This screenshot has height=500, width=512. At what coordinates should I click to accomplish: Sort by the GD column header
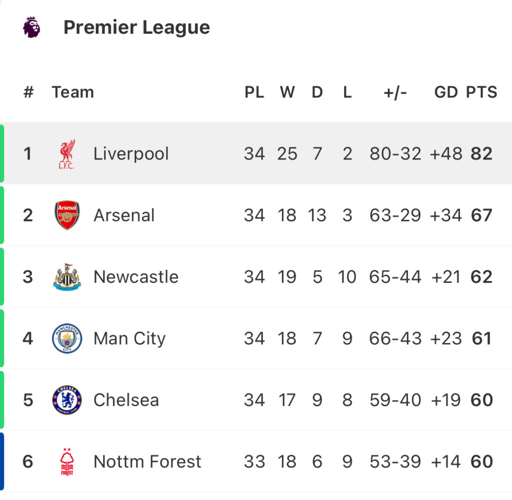coord(445,92)
